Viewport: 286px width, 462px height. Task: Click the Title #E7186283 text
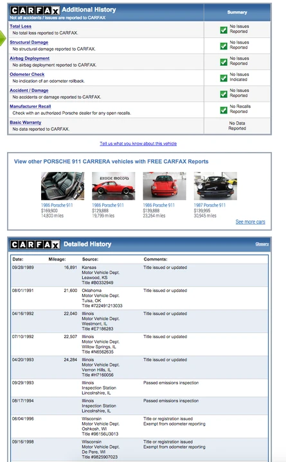coord(98,329)
